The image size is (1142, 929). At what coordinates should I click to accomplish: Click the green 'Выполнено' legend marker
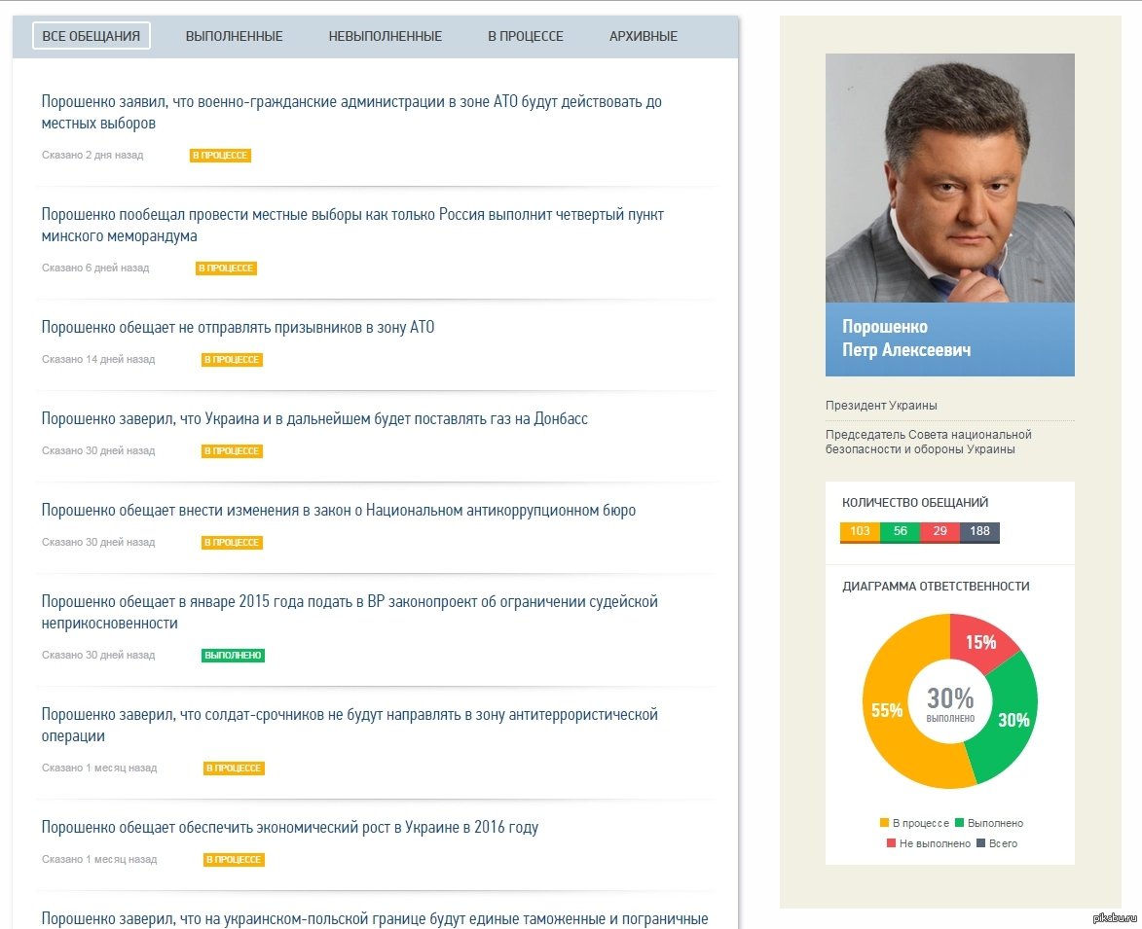[959, 823]
